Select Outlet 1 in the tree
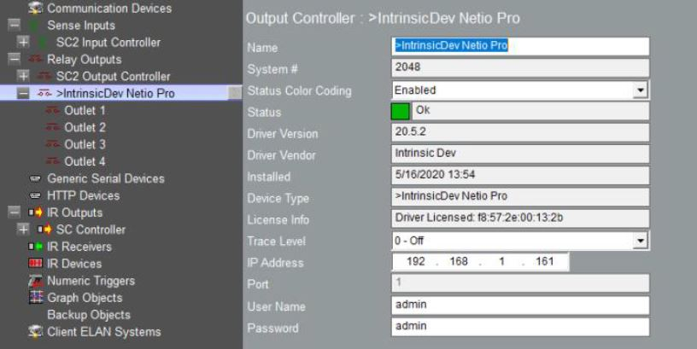Image resolution: width=697 pixels, height=349 pixels. coord(85,110)
